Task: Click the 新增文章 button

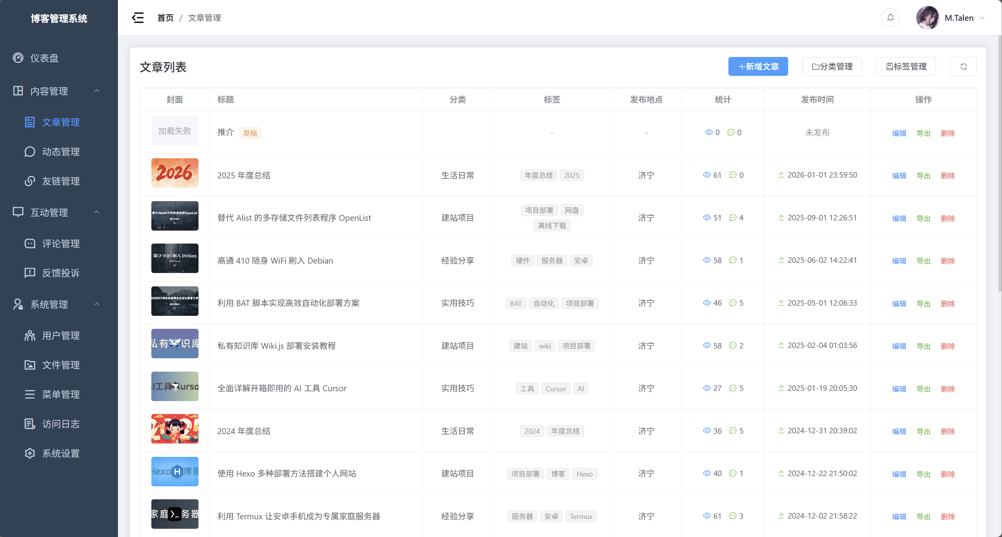Action: [x=758, y=66]
